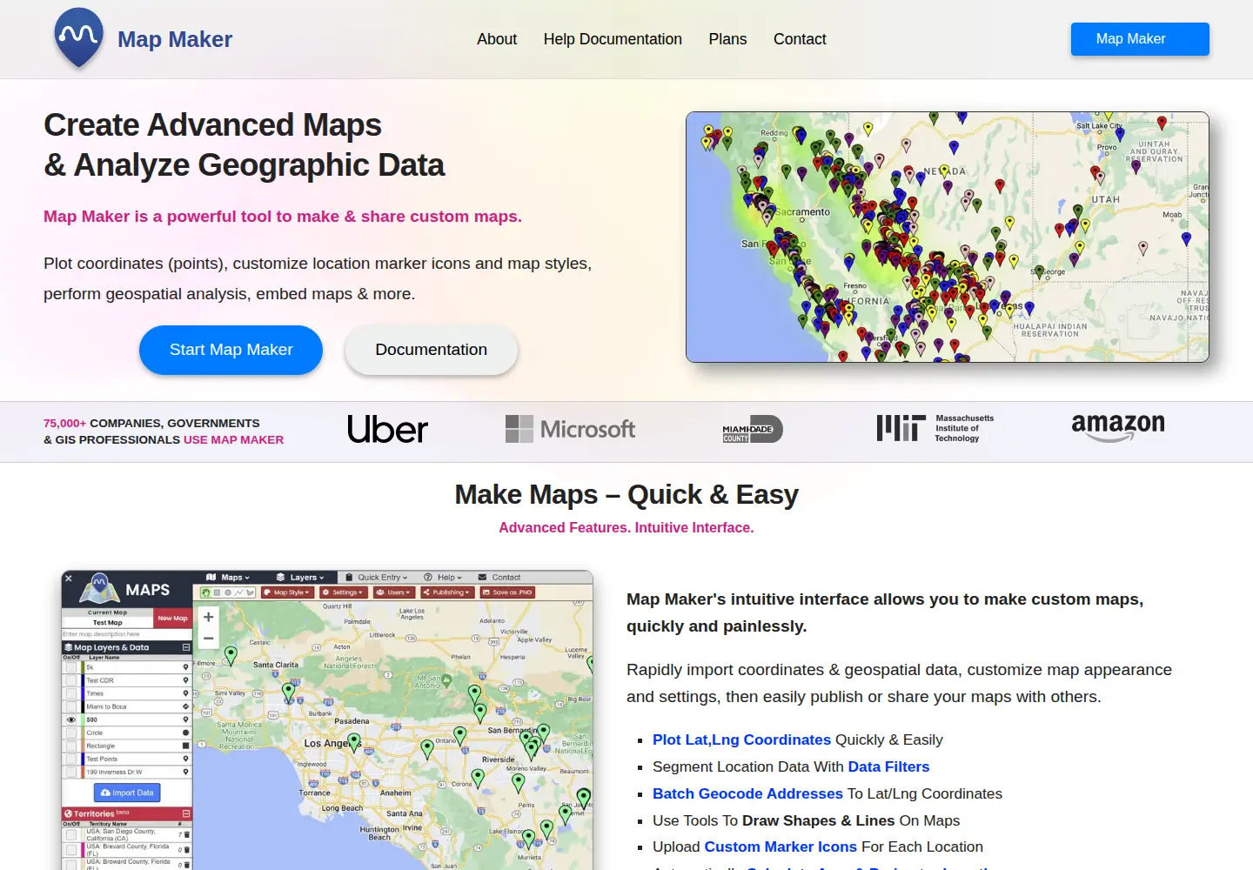Click trash icon for San Diego County territory
Image resolution: width=1253 pixels, height=870 pixels.
pos(187,834)
